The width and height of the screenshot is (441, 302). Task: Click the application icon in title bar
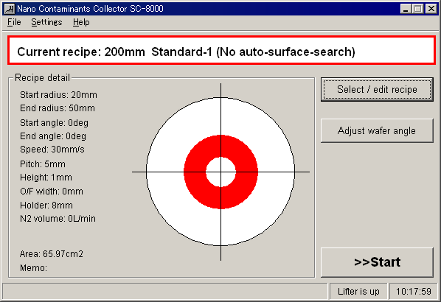(x=10, y=9)
